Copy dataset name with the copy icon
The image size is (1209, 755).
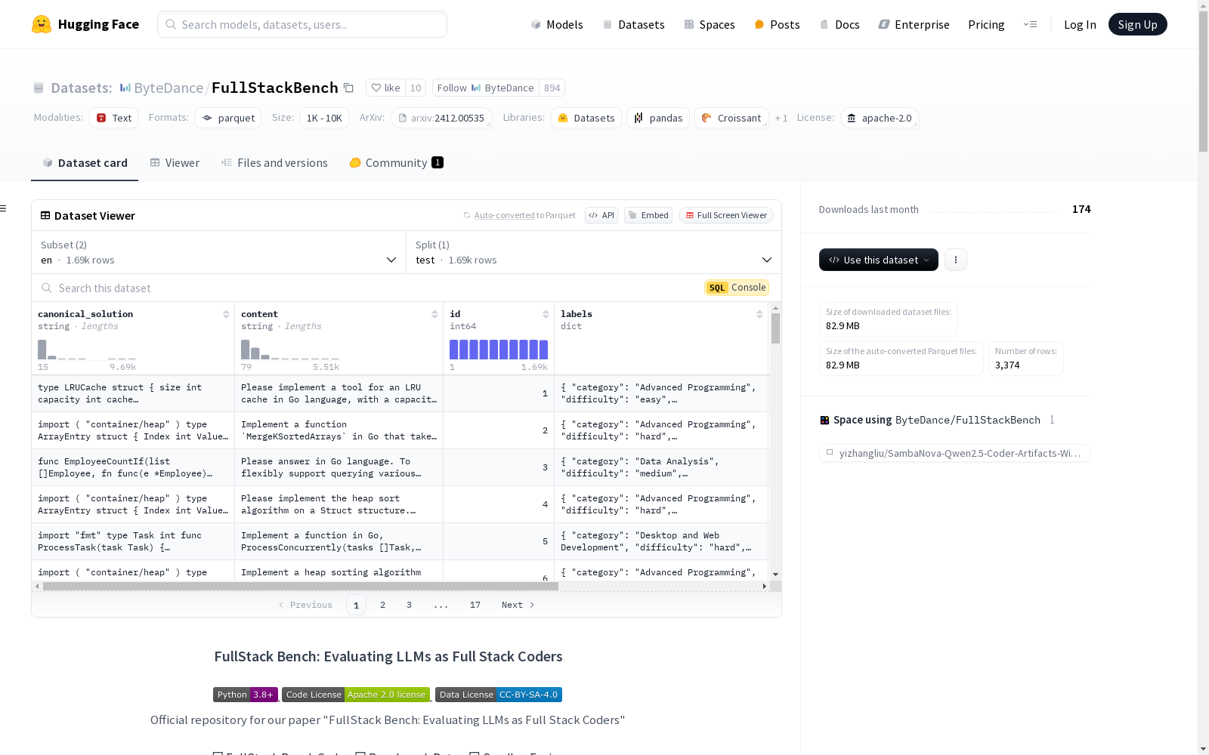coord(348,88)
